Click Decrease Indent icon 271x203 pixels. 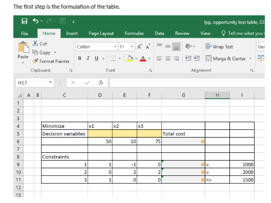(188, 58)
